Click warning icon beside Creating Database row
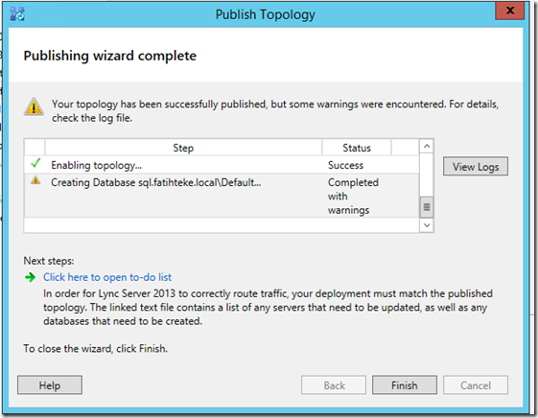 (35, 180)
